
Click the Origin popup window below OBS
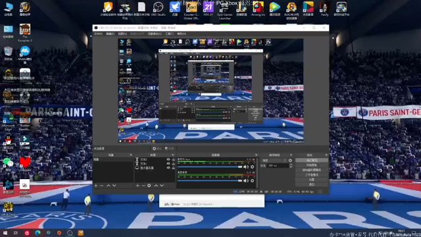pos(212,201)
